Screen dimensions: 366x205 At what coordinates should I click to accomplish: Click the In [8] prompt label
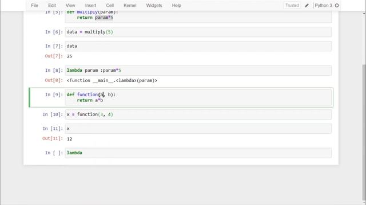point(54,70)
